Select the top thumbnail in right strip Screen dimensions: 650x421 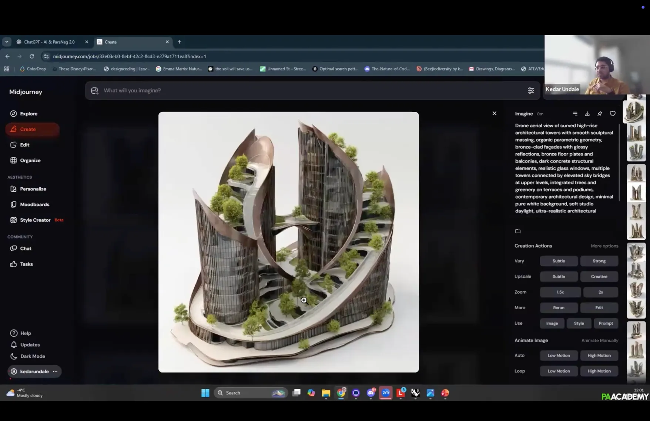[x=636, y=111]
